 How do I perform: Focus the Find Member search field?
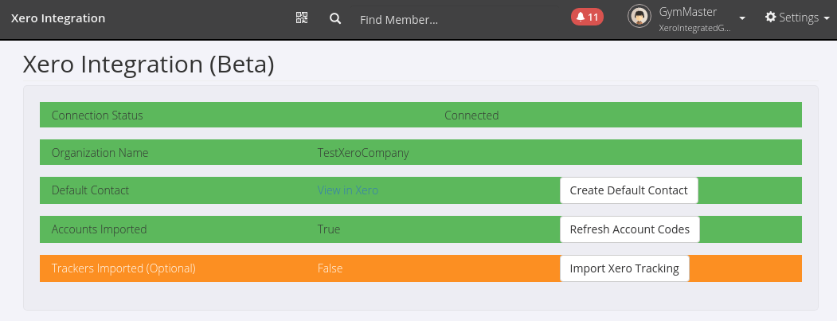pyautogui.click(x=454, y=19)
